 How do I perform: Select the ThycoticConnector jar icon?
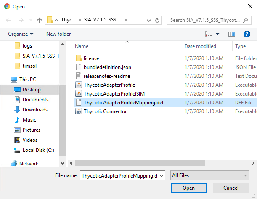[79, 111]
